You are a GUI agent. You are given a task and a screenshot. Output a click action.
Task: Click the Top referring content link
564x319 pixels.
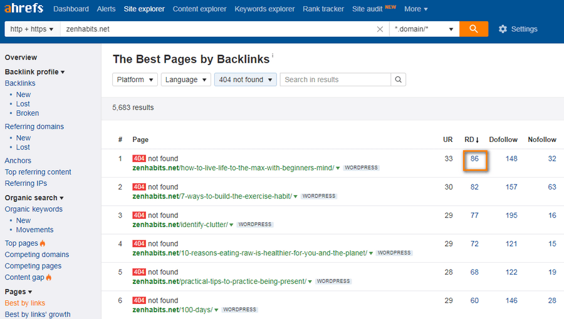tap(38, 172)
